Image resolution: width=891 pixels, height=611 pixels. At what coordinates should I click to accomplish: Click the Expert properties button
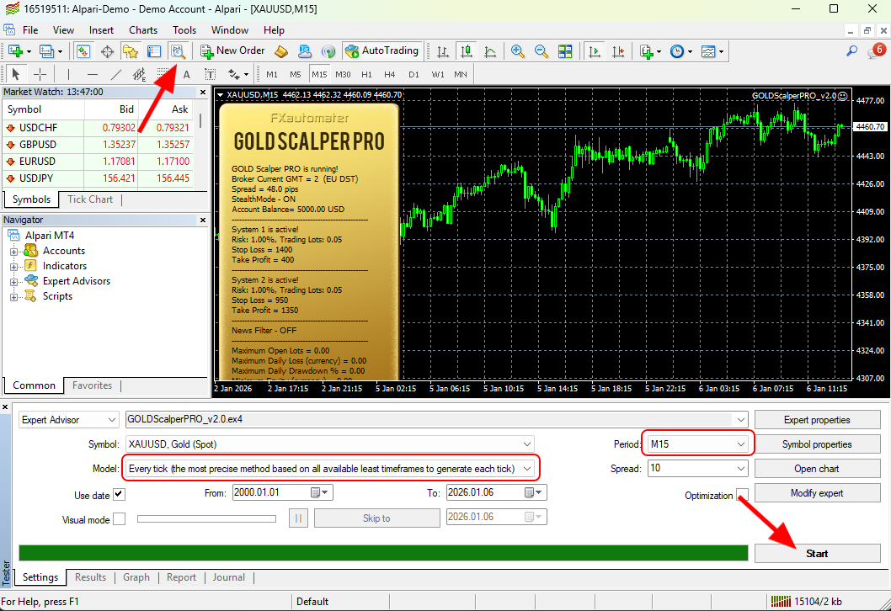(816, 419)
